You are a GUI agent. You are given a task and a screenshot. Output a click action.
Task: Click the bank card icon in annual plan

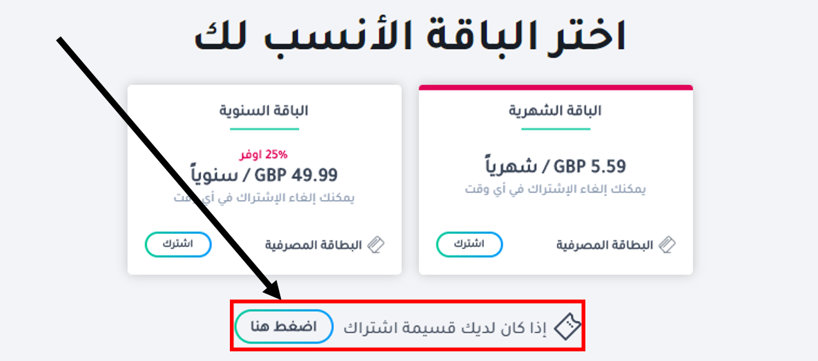pyautogui.click(x=376, y=244)
